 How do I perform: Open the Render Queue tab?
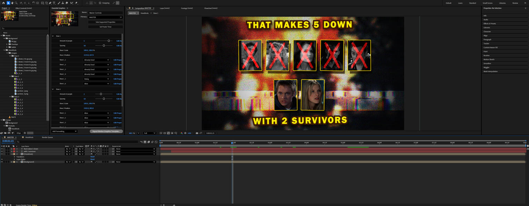(48, 137)
